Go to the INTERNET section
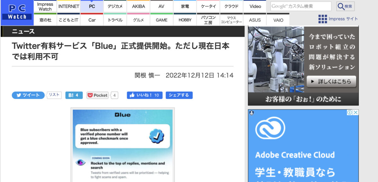Image resolution: width=378 pixels, height=182 pixels. 69,7
